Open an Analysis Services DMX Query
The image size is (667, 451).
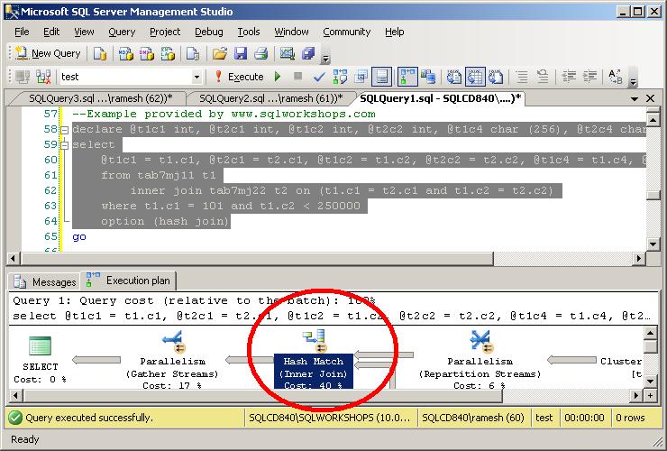click(x=147, y=53)
